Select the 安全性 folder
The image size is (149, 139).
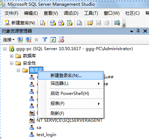point(29,63)
